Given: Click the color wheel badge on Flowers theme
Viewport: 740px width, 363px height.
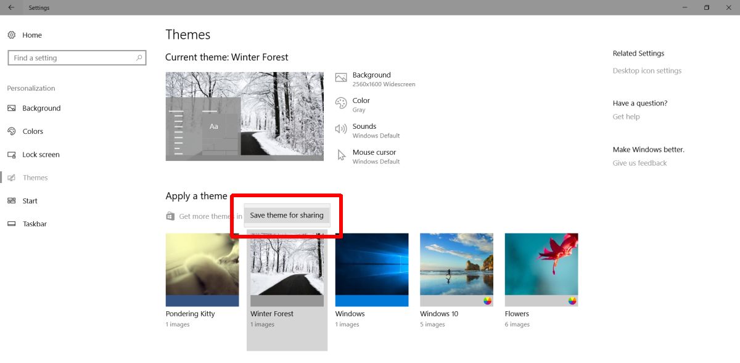Looking at the screenshot, I should click(572, 301).
